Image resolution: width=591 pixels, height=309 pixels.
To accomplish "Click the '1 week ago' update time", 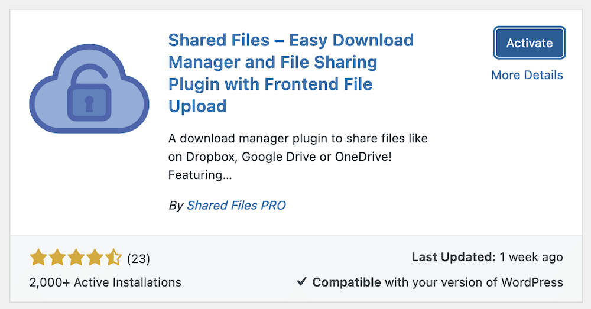I will [x=531, y=257].
